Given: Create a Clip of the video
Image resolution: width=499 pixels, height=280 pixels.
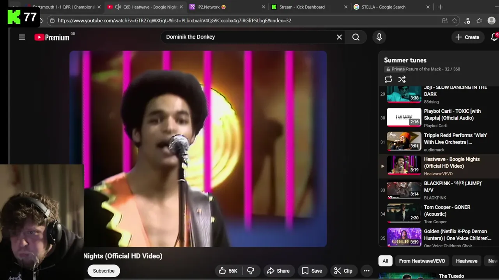Looking at the screenshot, I should [343, 271].
